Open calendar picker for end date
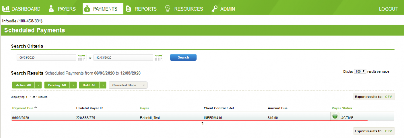Screen dimensions: 404x138 point(159,58)
